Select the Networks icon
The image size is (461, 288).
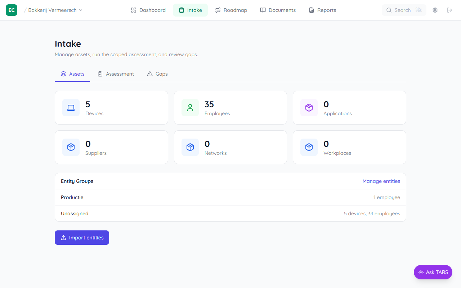click(190, 147)
